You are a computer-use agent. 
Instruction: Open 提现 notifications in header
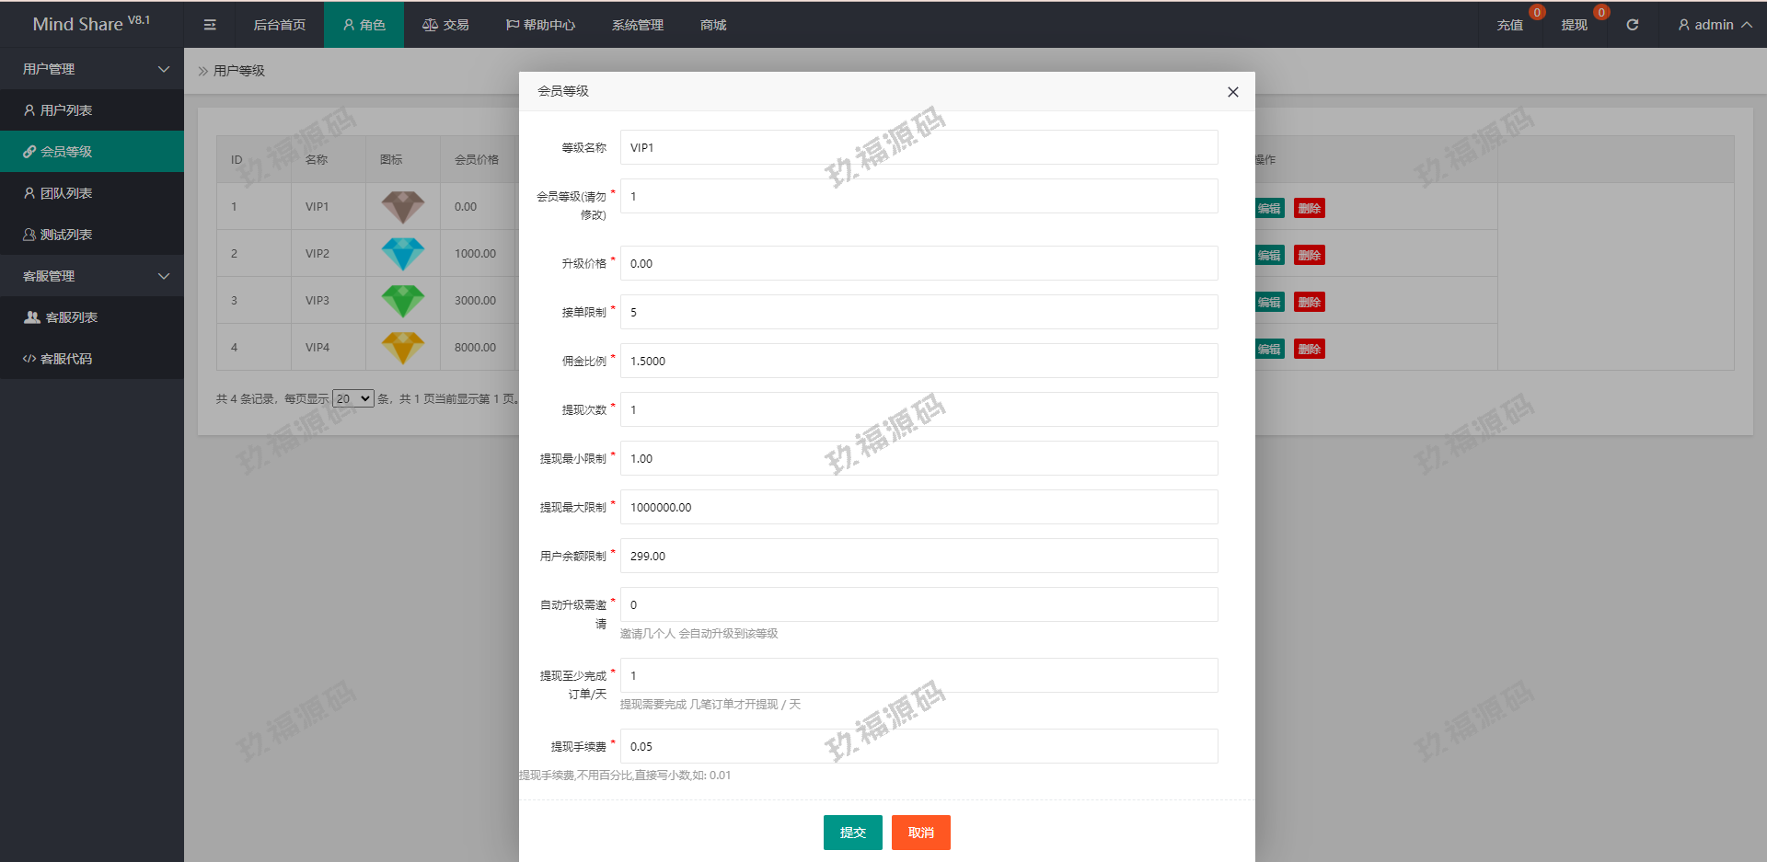point(1574,25)
